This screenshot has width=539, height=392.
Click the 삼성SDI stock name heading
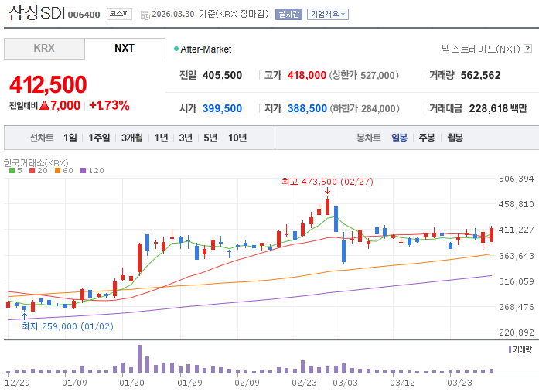[36, 13]
